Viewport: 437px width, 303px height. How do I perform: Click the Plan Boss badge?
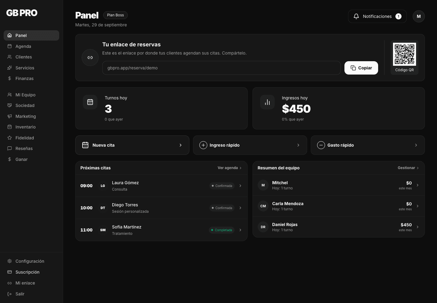(x=115, y=15)
